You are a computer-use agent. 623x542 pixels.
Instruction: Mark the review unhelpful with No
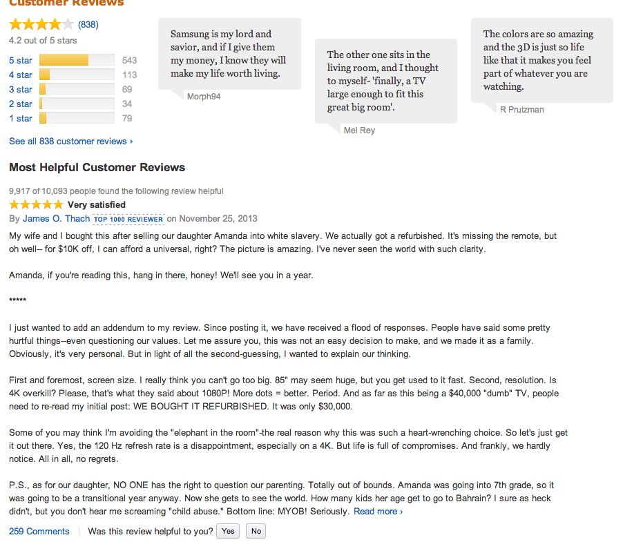[x=256, y=531]
